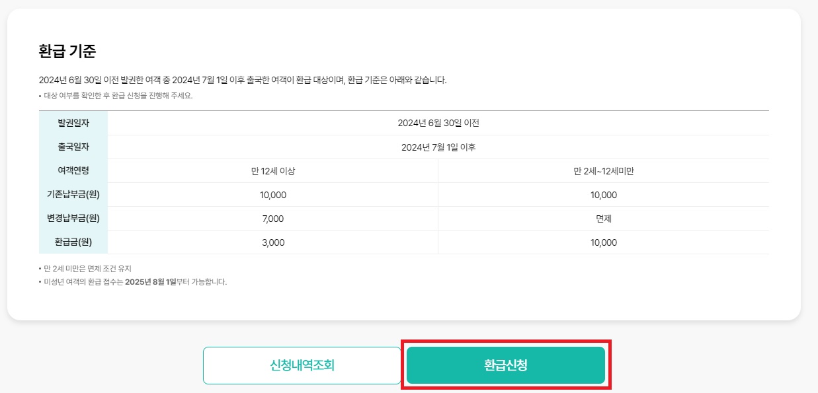
Task: Select the 변경납부금(원) row label
Action: click(73, 218)
